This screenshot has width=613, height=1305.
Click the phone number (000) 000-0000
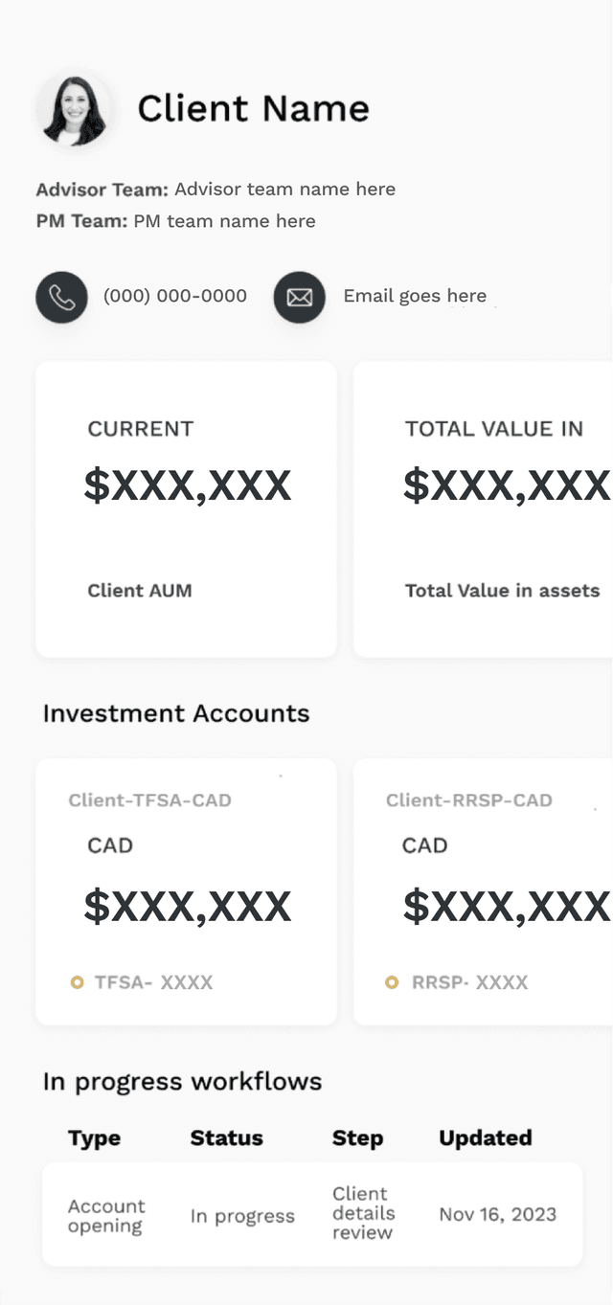pos(175,296)
